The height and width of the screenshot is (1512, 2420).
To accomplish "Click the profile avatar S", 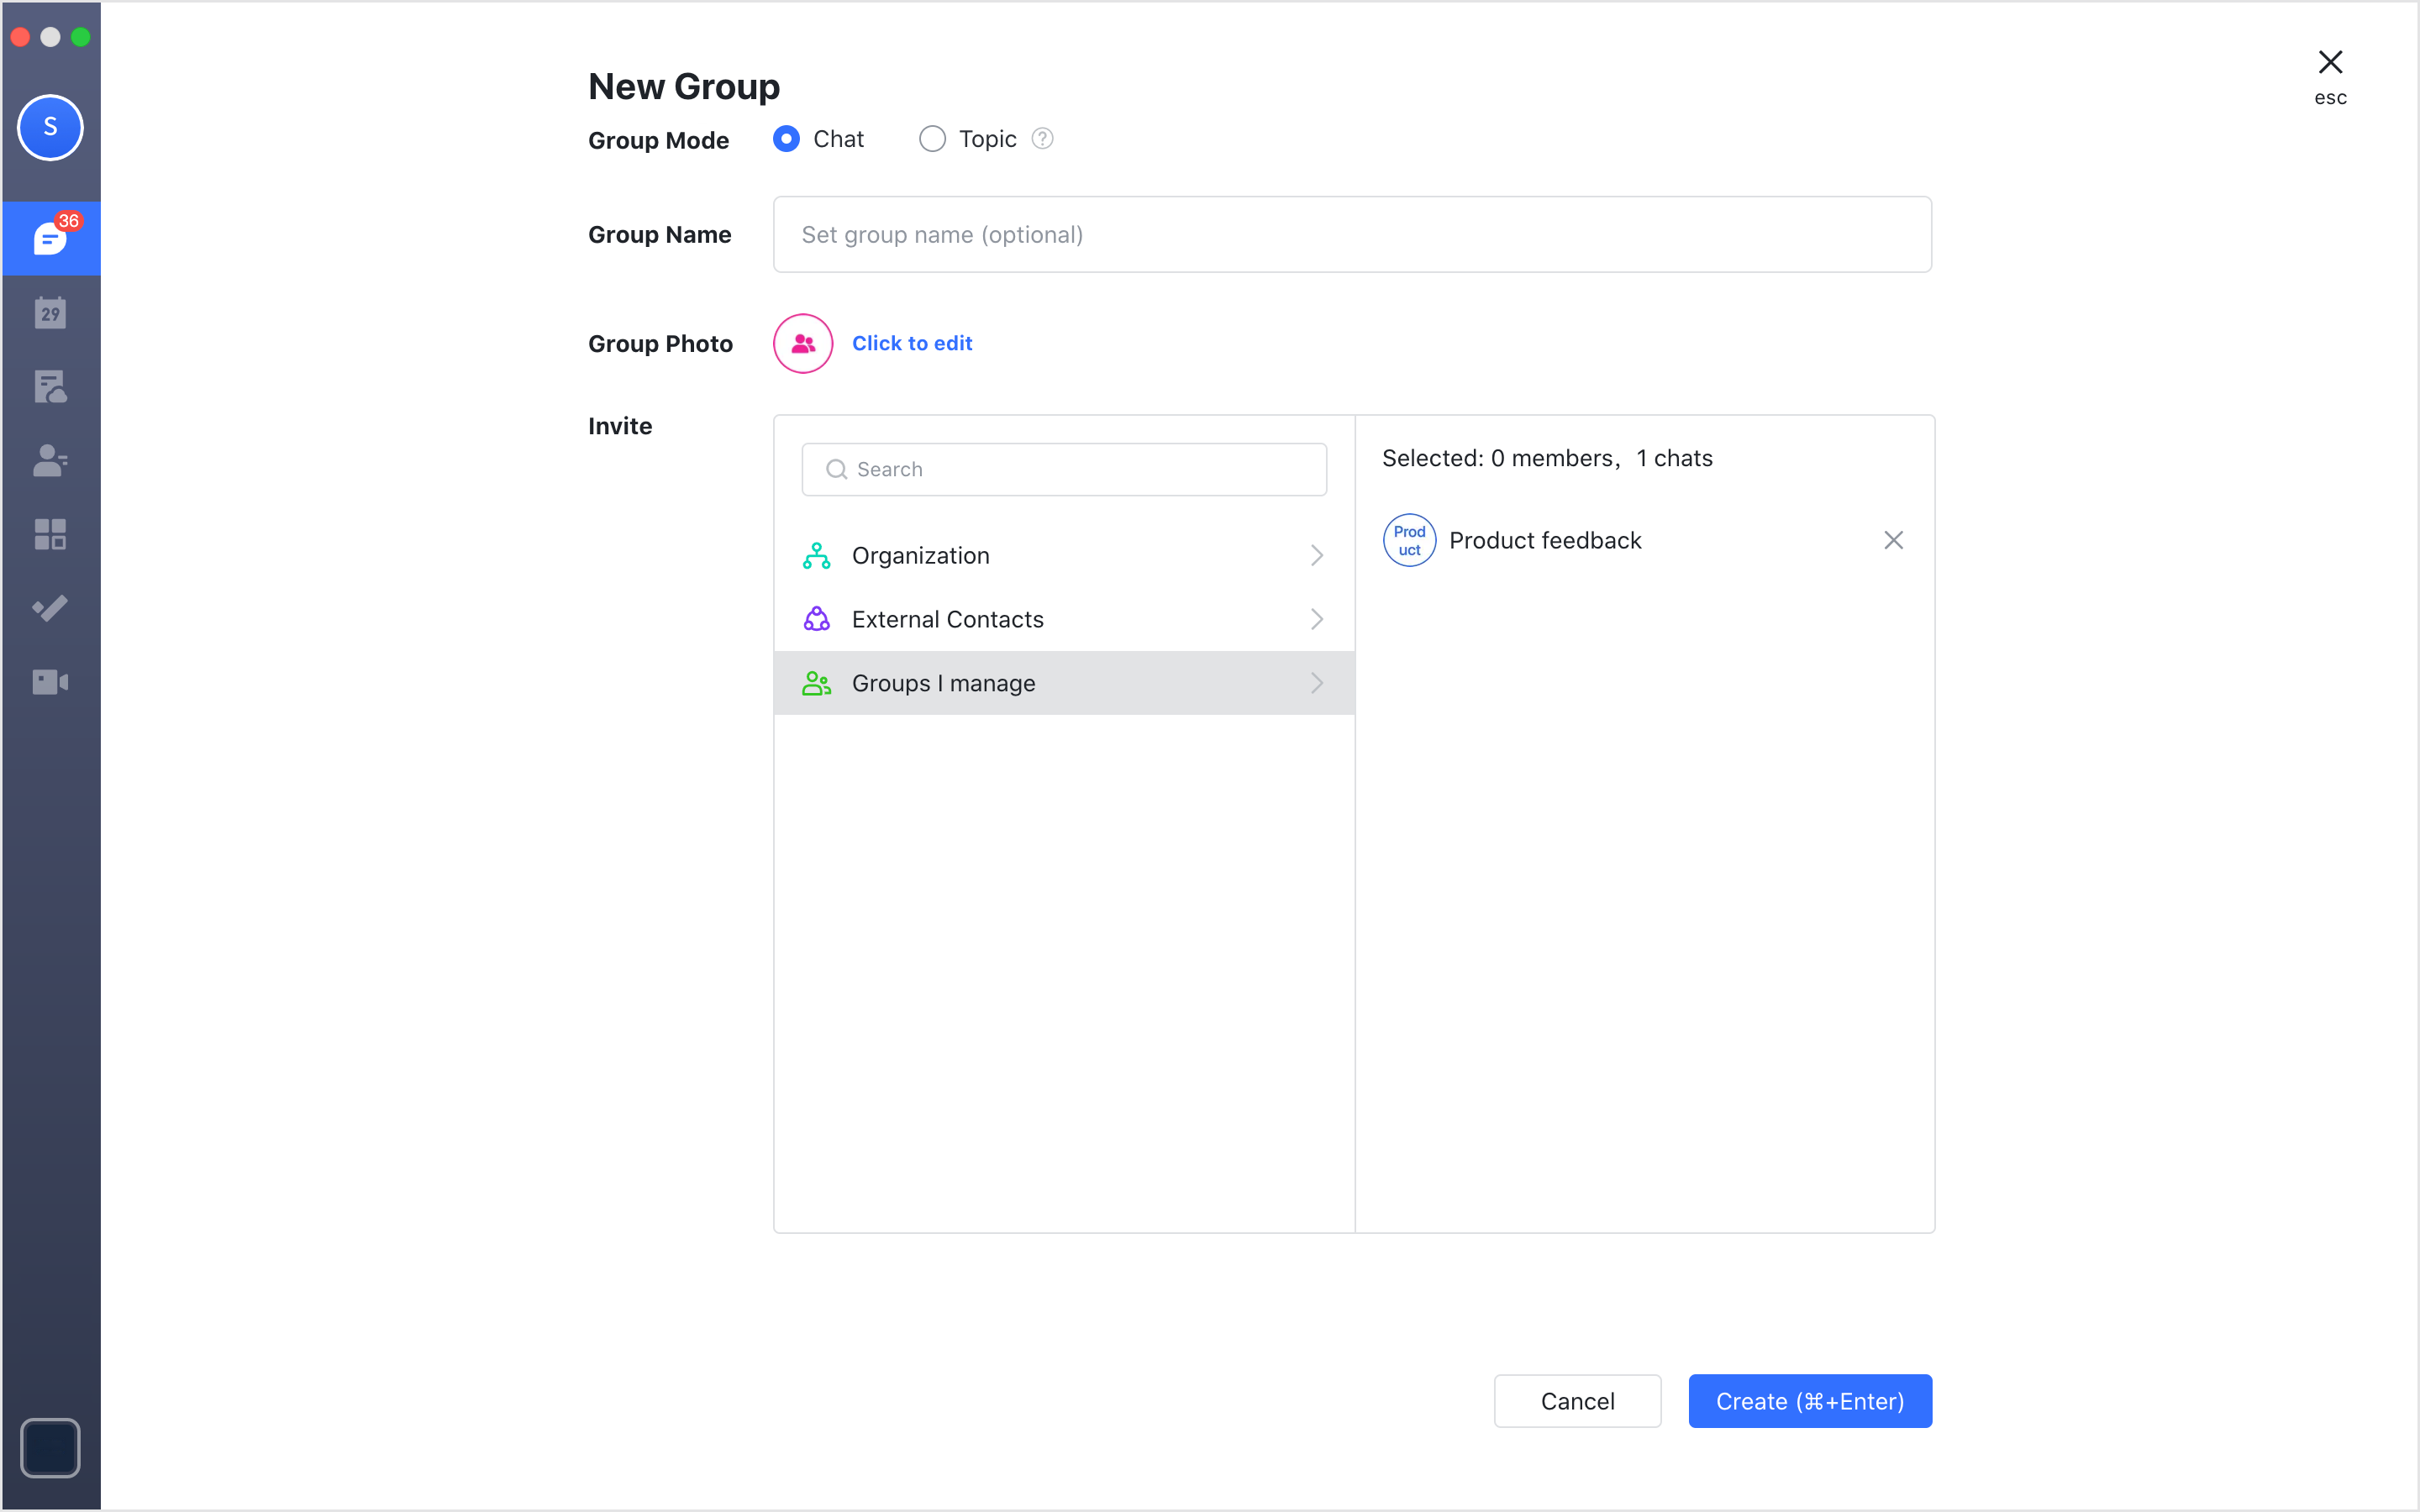I will 50,128.
